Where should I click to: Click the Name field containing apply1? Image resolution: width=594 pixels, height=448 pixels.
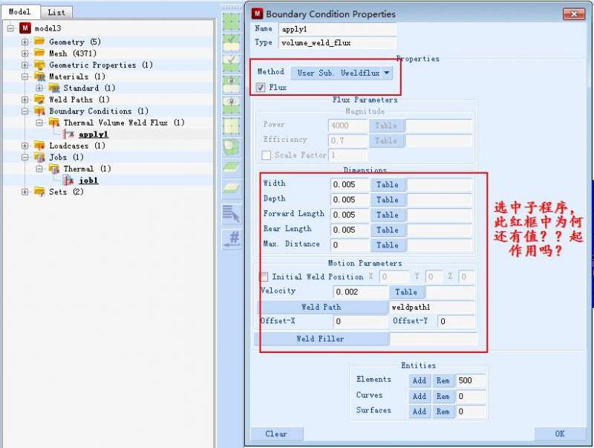point(337,29)
